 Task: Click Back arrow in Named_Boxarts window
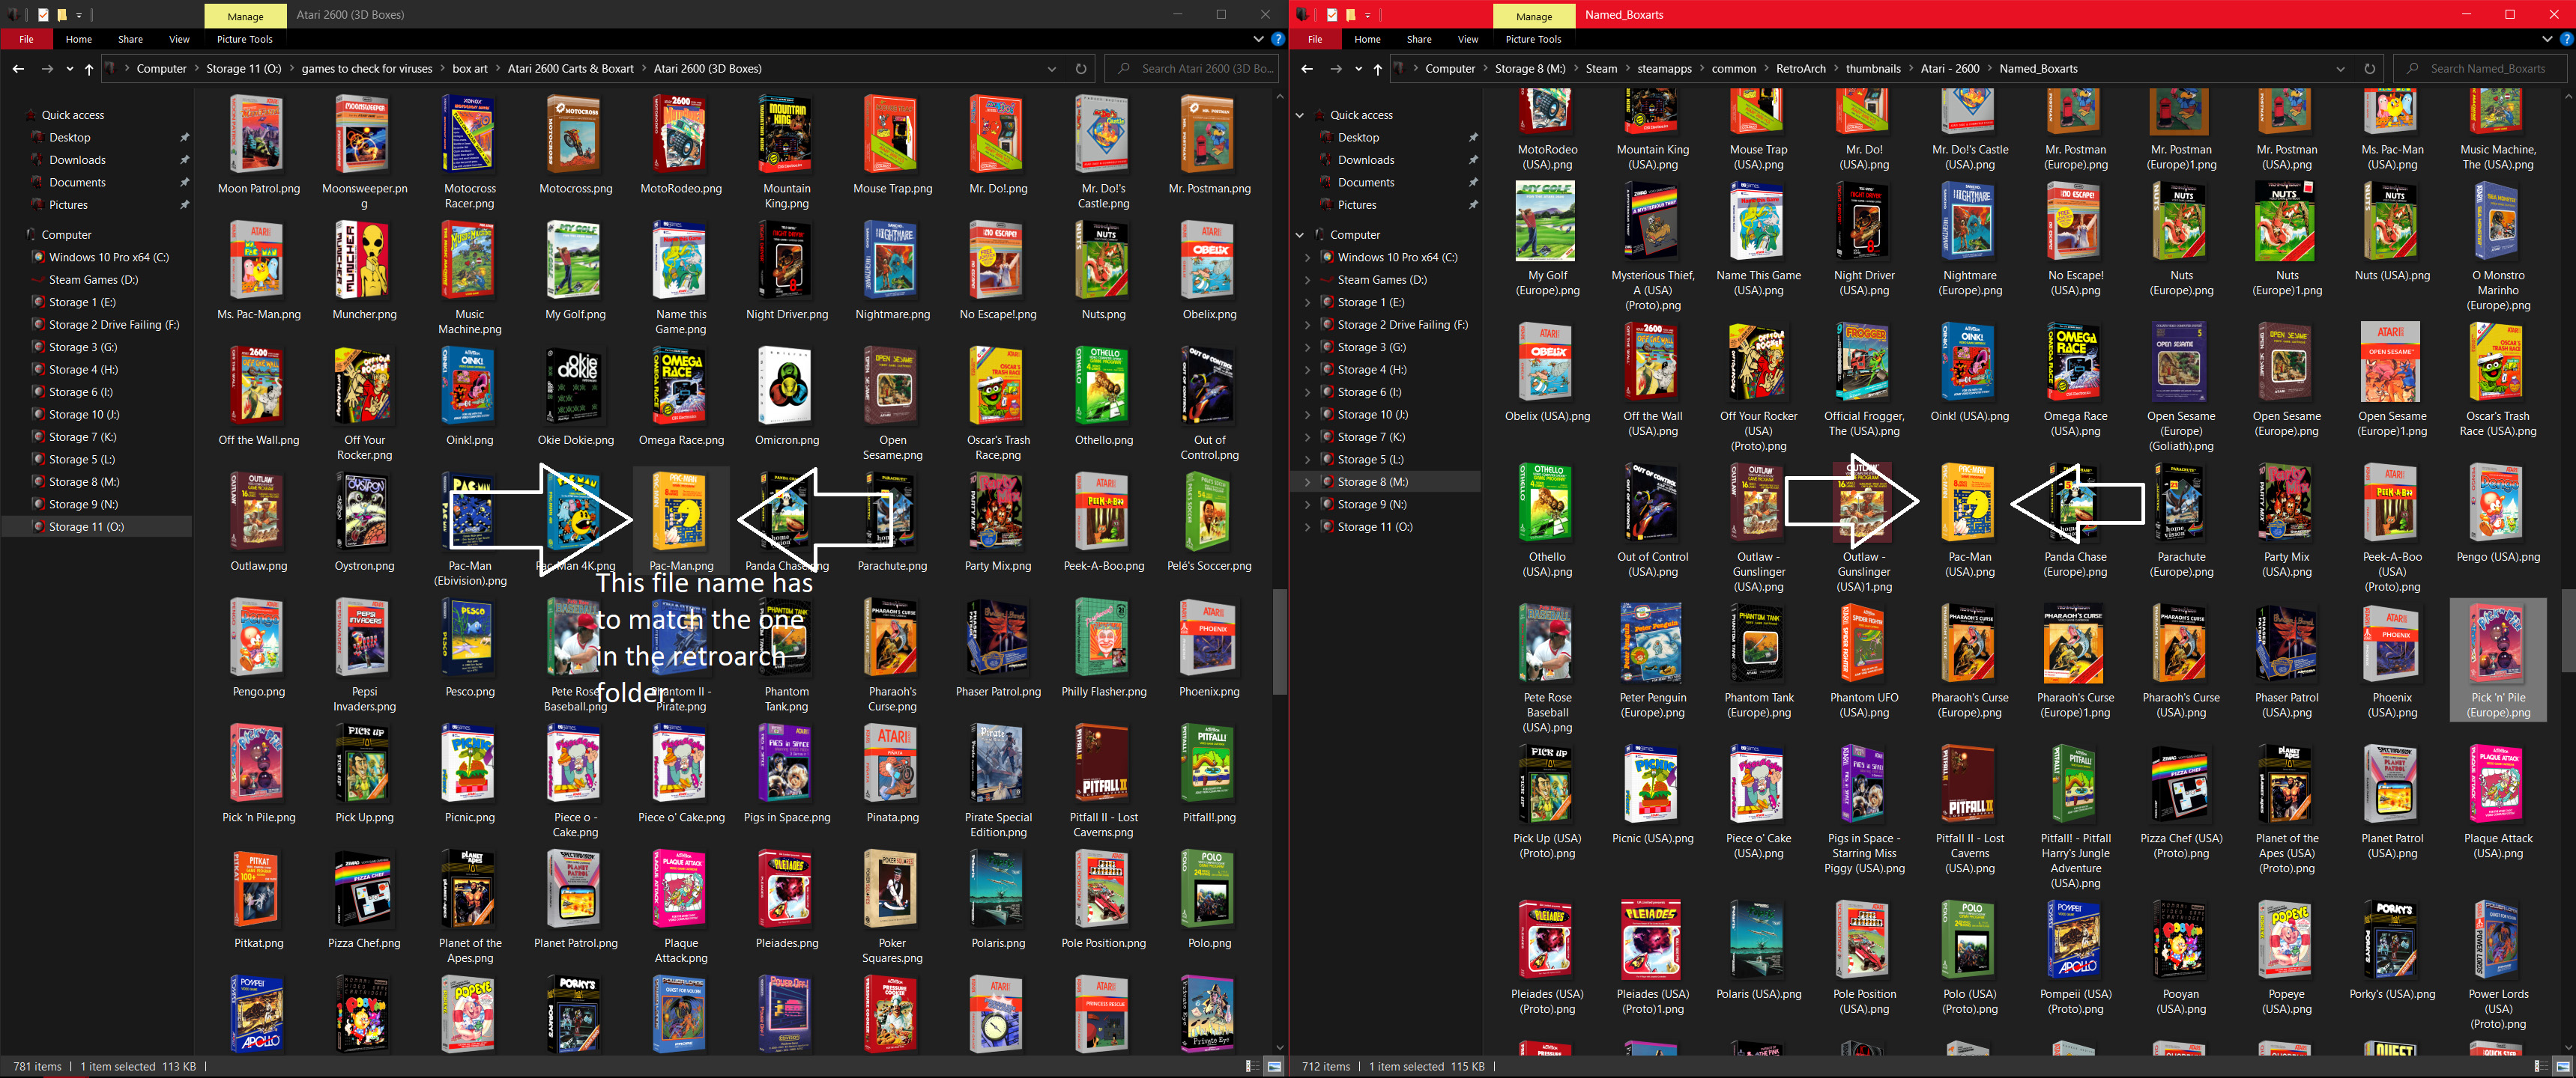click(x=1306, y=69)
